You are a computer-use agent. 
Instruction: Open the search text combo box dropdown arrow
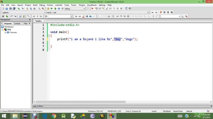(72, 16)
